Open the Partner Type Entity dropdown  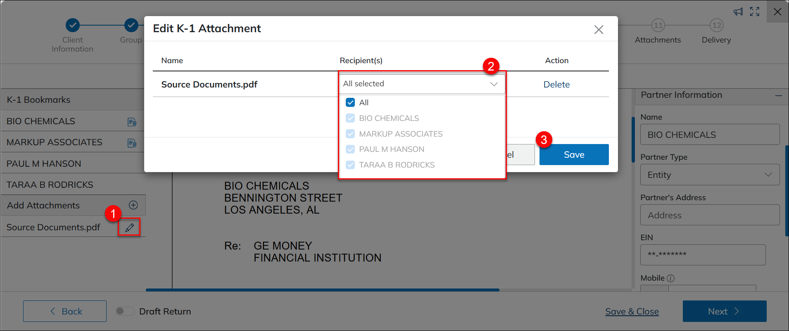pos(710,175)
